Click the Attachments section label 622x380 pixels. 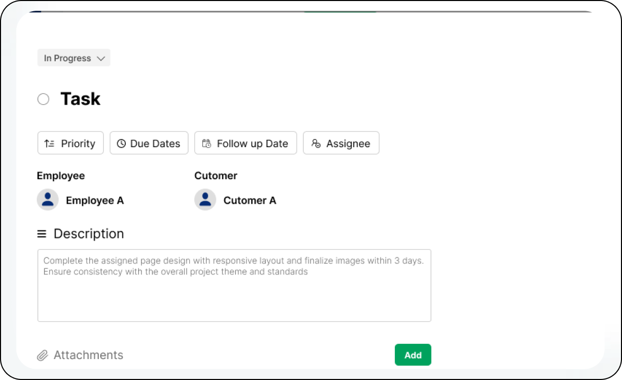(x=88, y=355)
